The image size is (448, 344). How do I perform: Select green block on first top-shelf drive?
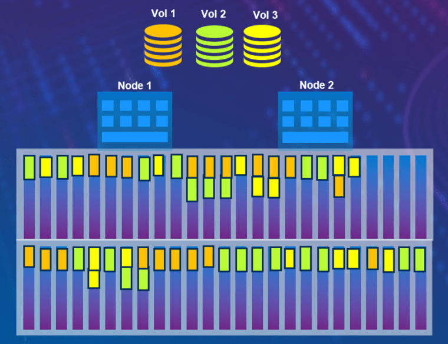(29, 168)
